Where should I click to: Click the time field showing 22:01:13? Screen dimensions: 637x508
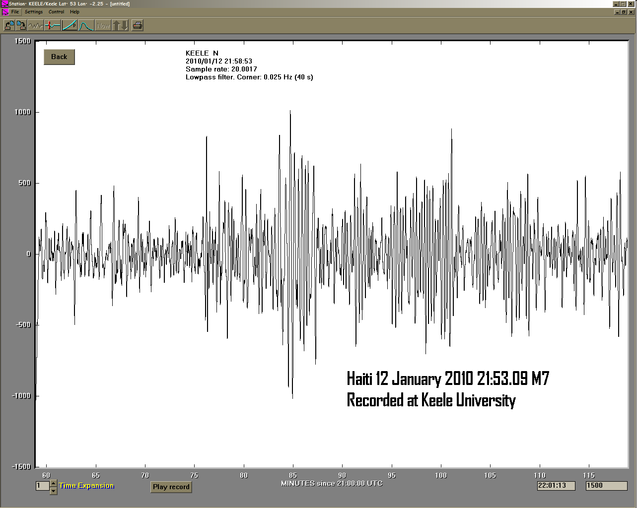pos(556,486)
